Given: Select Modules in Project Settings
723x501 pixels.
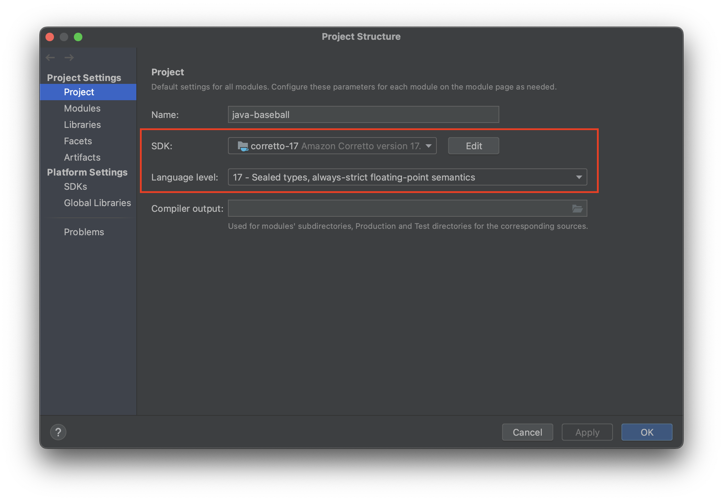Looking at the screenshot, I should (x=82, y=108).
